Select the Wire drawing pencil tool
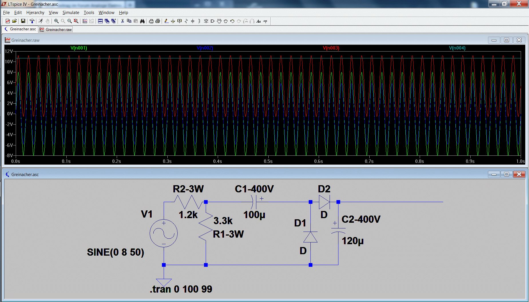Image resolution: width=529 pixels, height=302 pixels. (x=166, y=21)
